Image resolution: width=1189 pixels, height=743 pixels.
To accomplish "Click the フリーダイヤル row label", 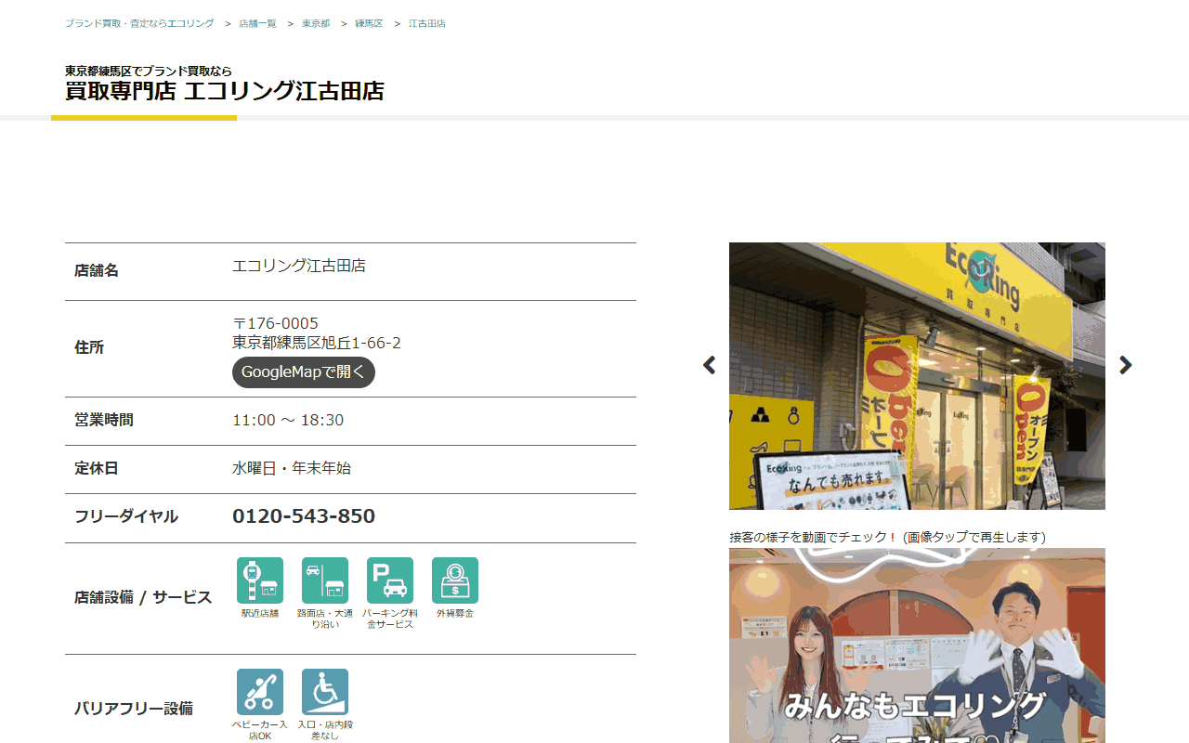I will [x=126, y=516].
